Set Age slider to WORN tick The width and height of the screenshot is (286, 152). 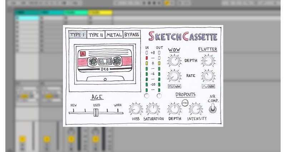click(118, 111)
